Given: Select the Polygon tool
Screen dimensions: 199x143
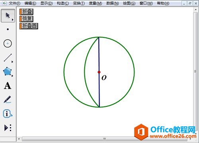Looking at the screenshot, I should pos(8,71).
